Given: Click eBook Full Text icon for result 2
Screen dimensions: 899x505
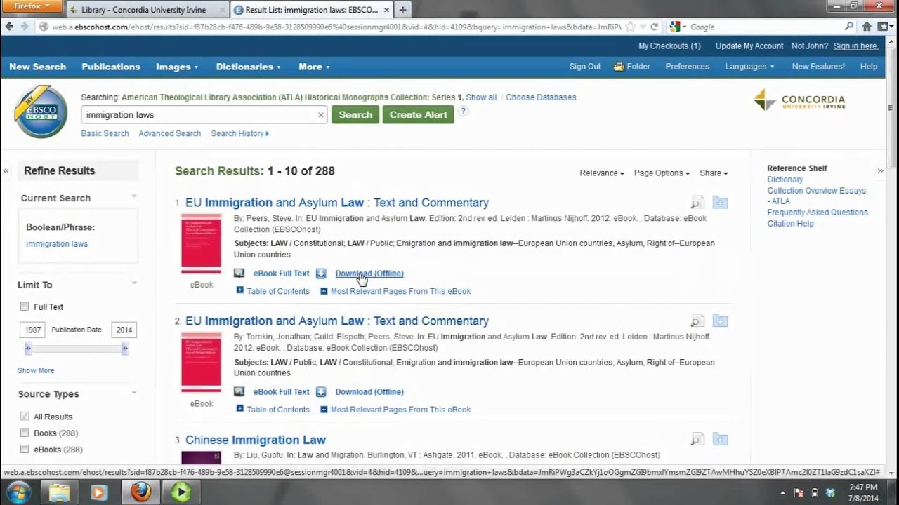Looking at the screenshot, I should tap(239, 392).
